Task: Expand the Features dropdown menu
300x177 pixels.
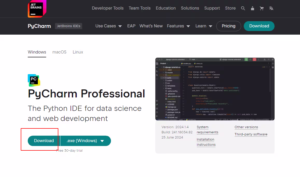Action: [x=178, y=26]
